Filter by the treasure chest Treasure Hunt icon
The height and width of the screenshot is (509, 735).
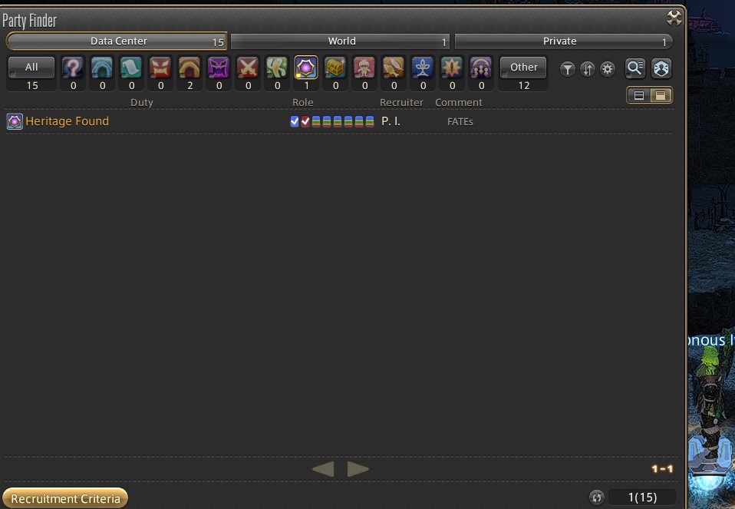pos(335,68)
